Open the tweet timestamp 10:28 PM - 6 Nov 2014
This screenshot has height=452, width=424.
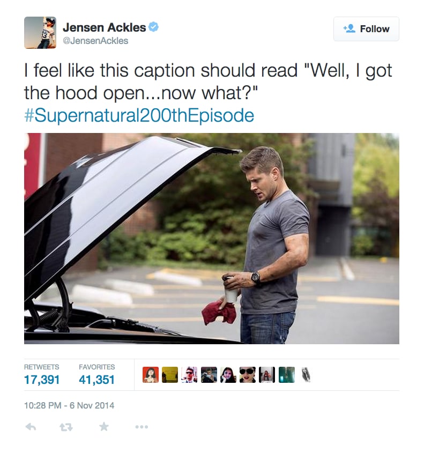coord(69,405)
